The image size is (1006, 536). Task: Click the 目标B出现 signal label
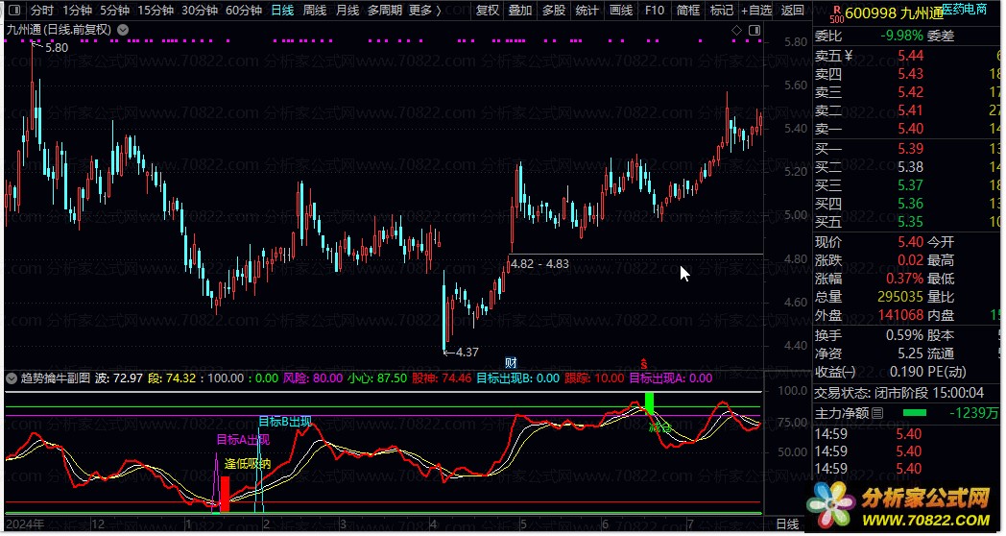285,421
